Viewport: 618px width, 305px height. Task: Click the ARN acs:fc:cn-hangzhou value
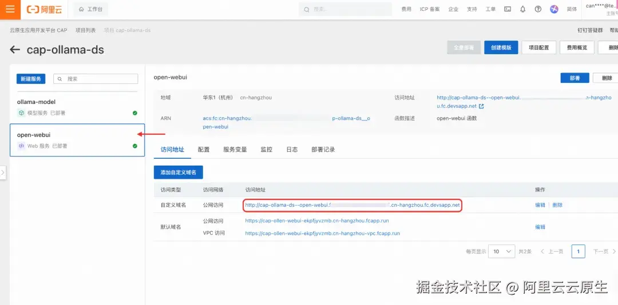(x=286, y=122)
